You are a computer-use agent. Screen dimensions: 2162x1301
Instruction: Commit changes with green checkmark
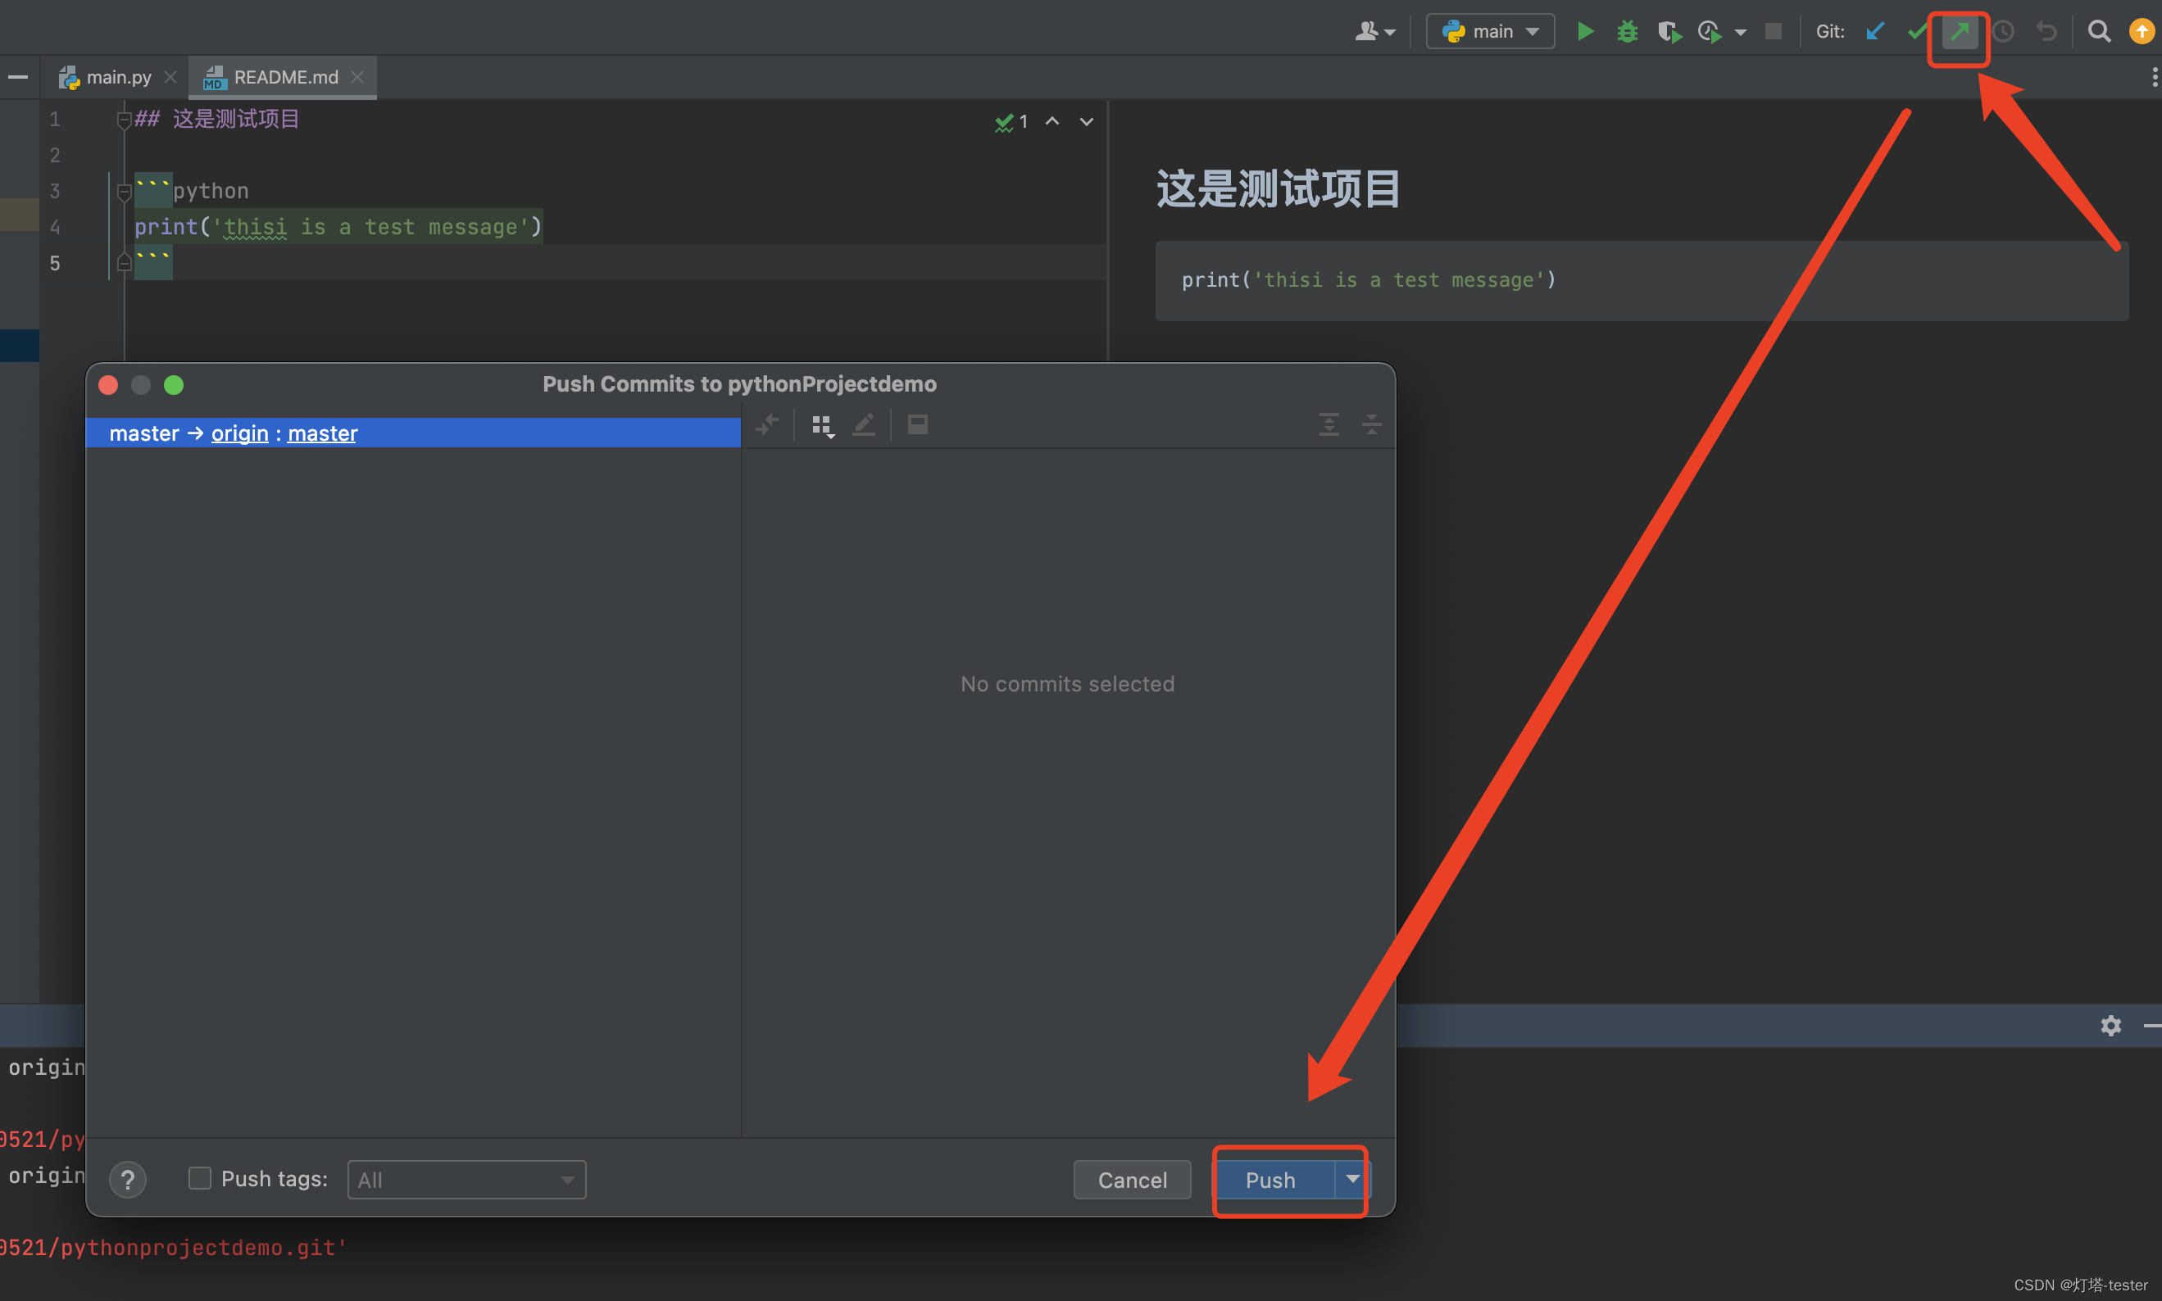coord(1918,32)
